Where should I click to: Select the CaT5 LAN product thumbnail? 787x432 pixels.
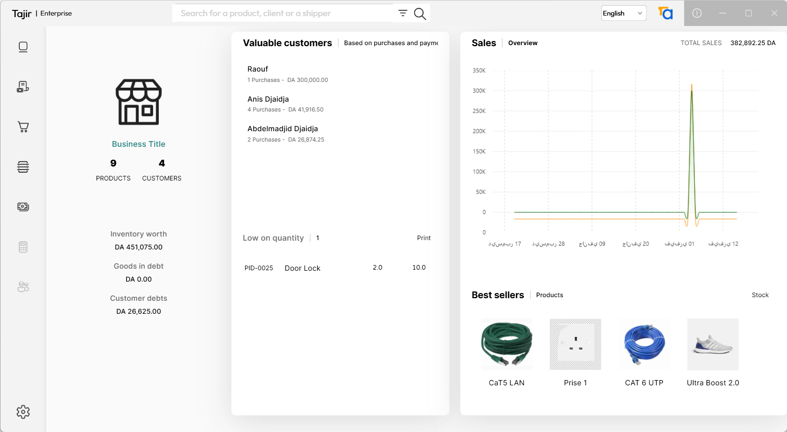coord(507,344)
